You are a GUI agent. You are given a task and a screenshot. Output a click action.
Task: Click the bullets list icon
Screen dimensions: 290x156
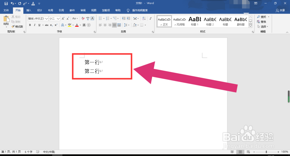100,19
